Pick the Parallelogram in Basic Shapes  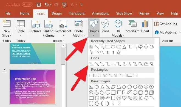coord(113,87)
